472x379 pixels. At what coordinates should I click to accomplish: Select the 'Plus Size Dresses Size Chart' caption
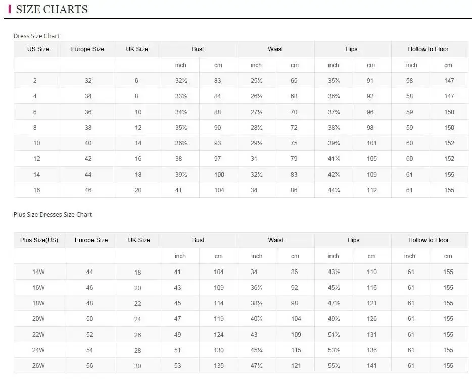[53, 215]
